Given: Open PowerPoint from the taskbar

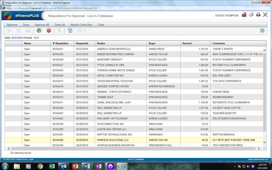Looking at the screenshot, I should tap(75, 166).
